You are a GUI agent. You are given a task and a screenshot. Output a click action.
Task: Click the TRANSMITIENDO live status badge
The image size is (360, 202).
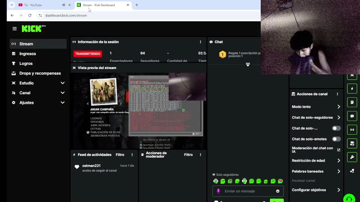(x=88, y=54)
